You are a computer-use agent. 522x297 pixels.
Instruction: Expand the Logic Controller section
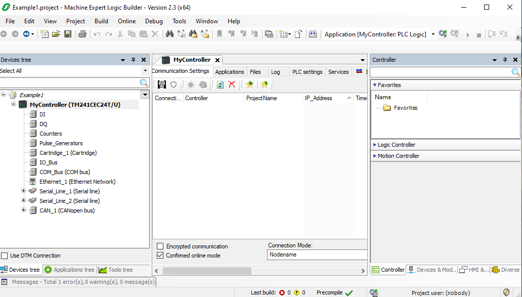click(x=375, y=145)
